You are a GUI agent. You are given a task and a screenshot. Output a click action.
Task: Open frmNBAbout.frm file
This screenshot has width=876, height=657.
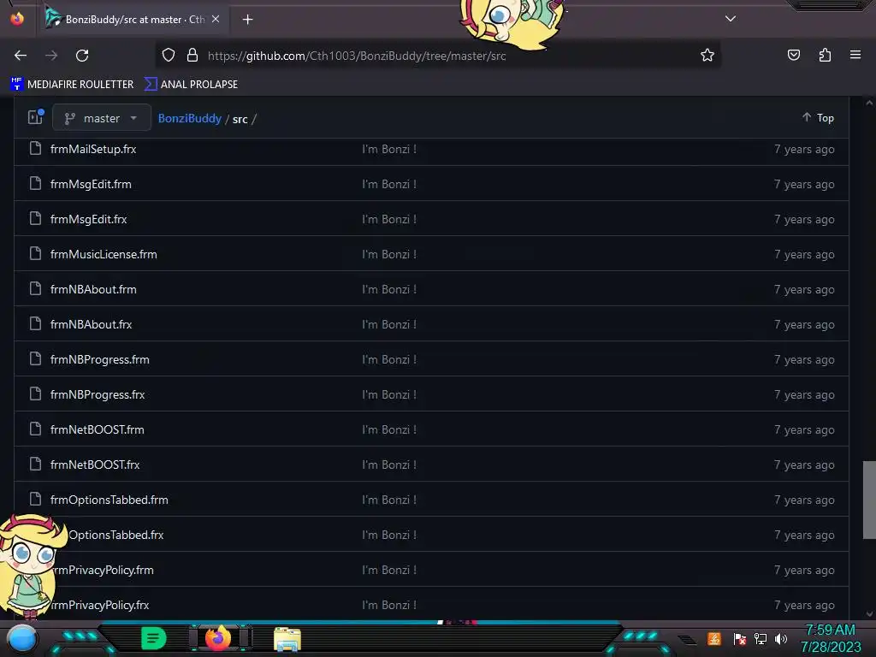tap(93, 289)
